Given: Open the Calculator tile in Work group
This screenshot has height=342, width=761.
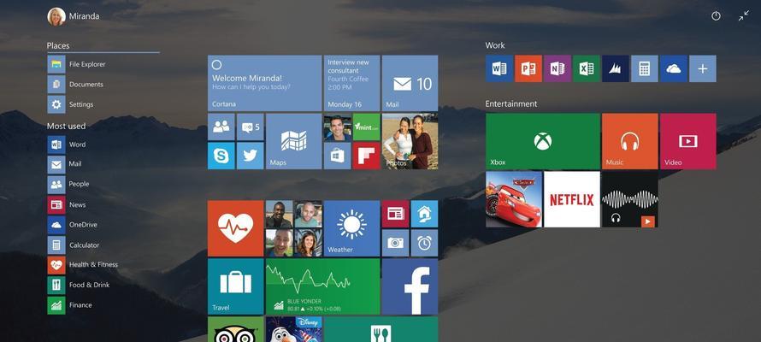Looking at the screenshot, I should 645,69.
